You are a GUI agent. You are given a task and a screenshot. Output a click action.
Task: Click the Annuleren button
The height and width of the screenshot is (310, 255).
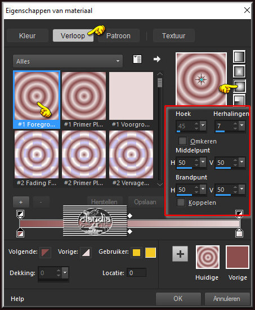coord(227,299)
